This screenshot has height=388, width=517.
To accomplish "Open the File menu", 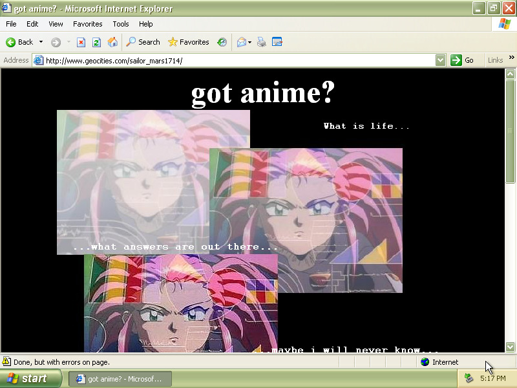I will pos(11,24).
